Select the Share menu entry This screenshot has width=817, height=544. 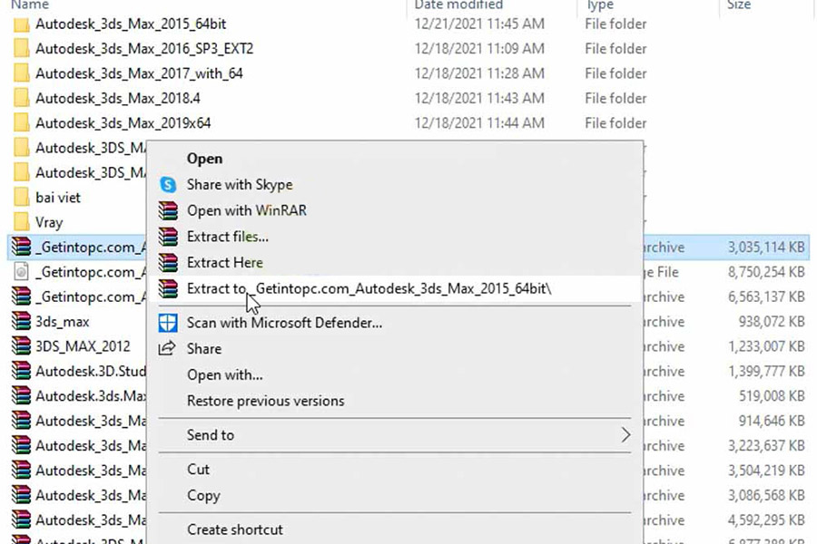203,349
